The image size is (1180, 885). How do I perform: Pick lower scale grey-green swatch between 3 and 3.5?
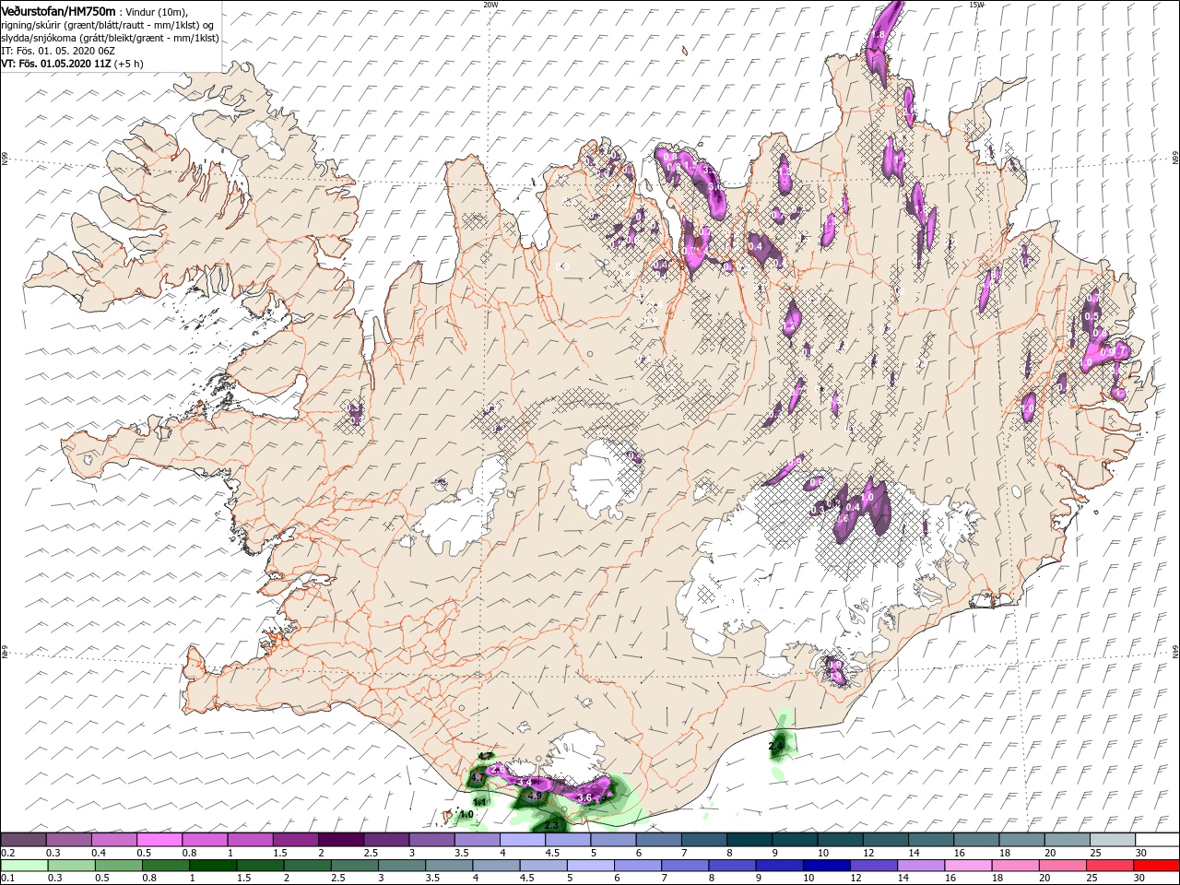[x=402, y=866]
